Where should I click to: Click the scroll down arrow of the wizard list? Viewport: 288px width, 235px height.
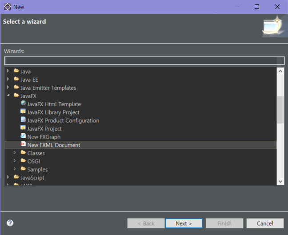click(x=280, y=182)
